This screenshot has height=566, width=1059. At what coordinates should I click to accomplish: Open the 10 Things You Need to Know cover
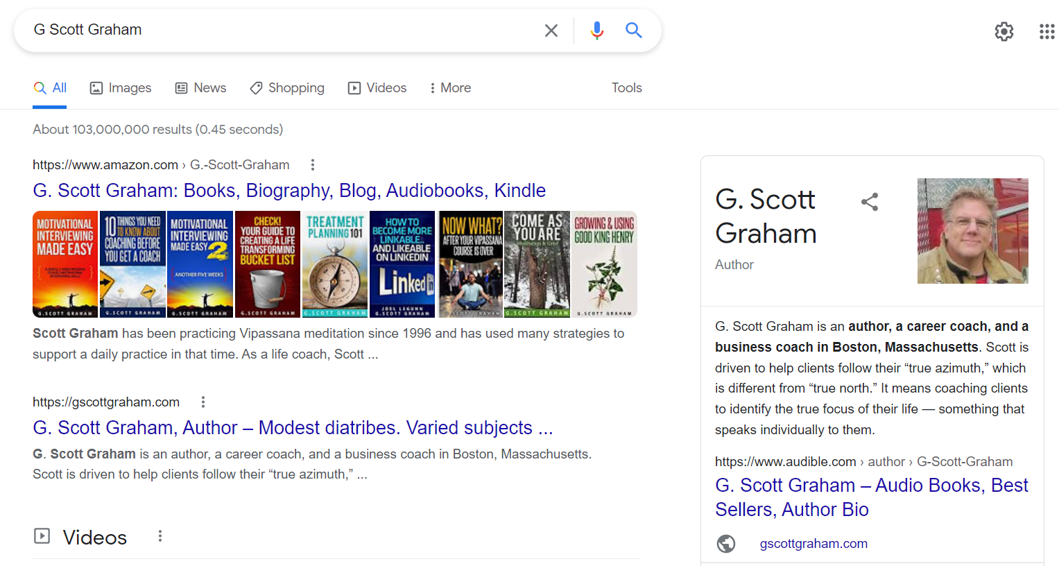(132, 264)
